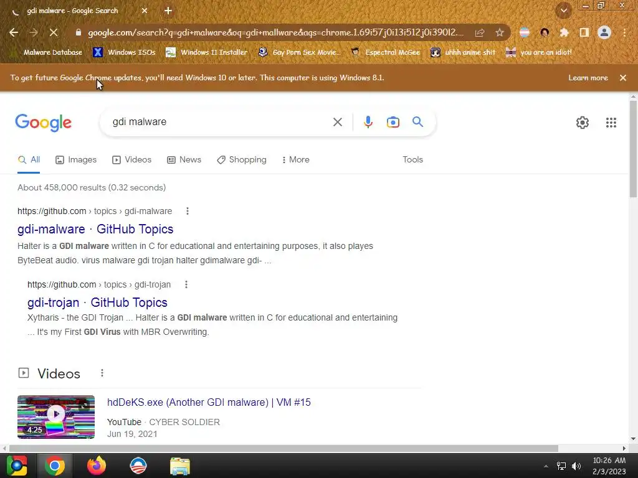Open the Espectral McGee bookmark
Screen dimensions: 638x478
pyautogui.click(x=385, y=52)
